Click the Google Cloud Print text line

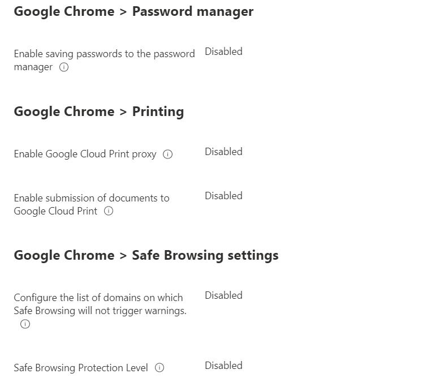pyautogui.click(x=55, y=211)
